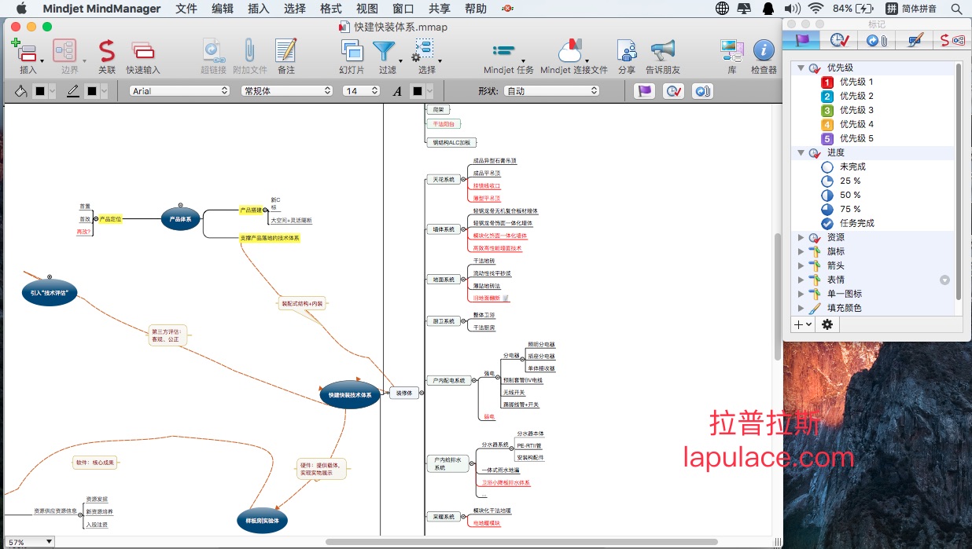Expand the 旗标 marker group
Viewport: 972px width, 549px height.
801,251
